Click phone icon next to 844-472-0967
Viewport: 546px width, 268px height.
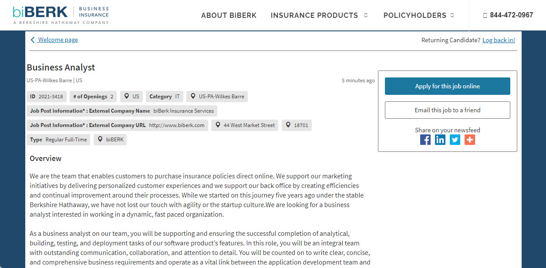click(485, 15)
